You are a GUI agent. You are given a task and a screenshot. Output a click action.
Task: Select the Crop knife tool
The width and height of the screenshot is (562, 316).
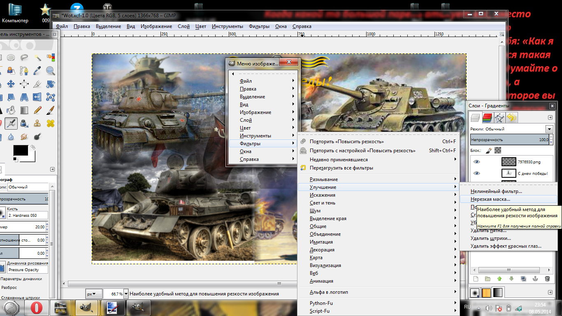(x=37, y=84)
